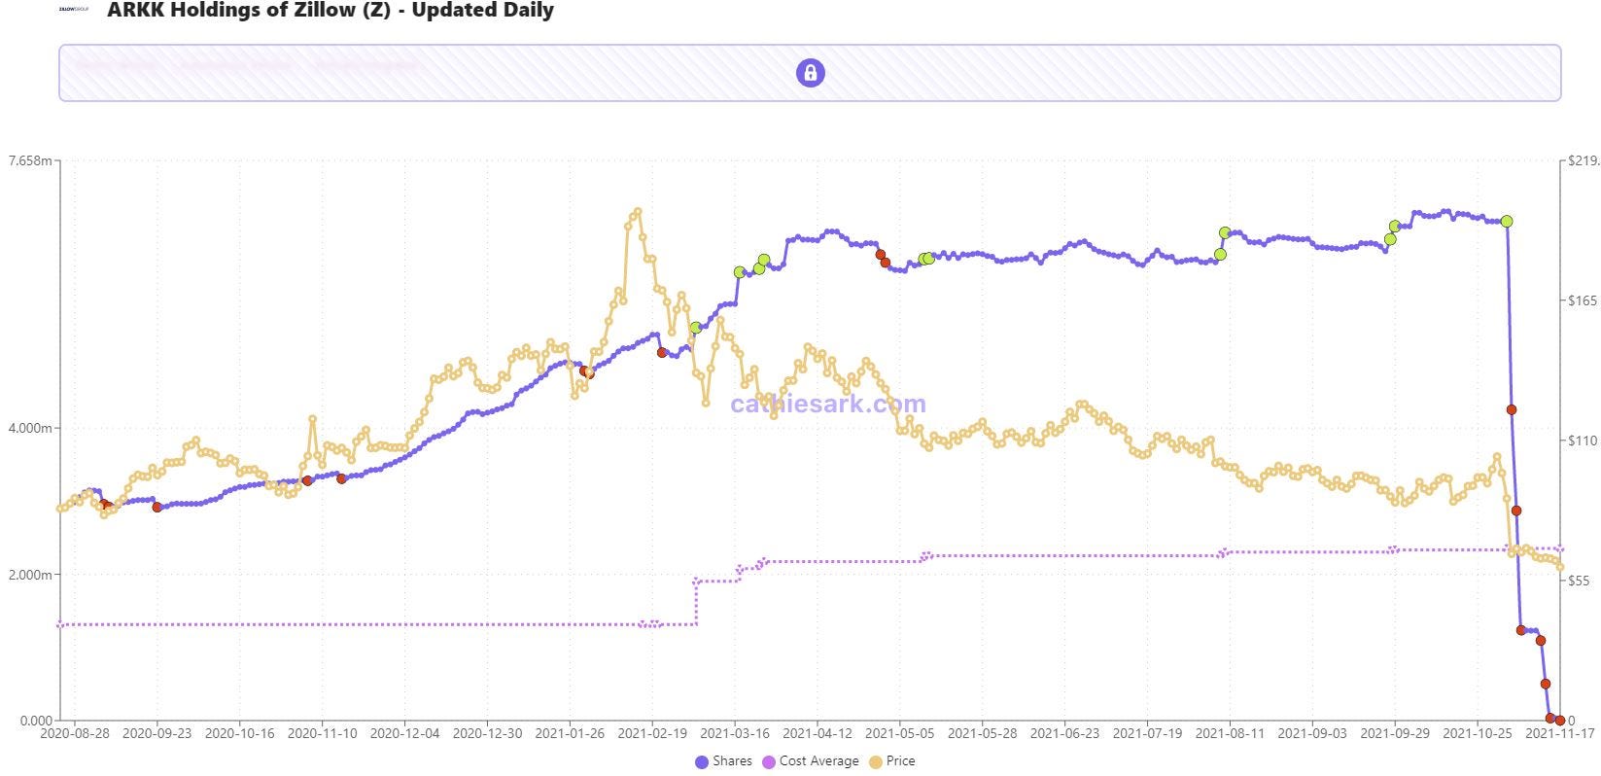Image resolution: width=1601 pixels, height=776 pixels.
Task: Click the 0.000 shares axis label
Action: coord(35,721)
